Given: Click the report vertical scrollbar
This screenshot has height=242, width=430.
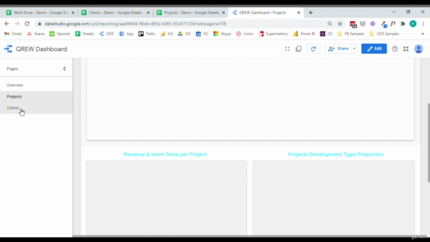Looking at the screenshot, I should 429,143.
